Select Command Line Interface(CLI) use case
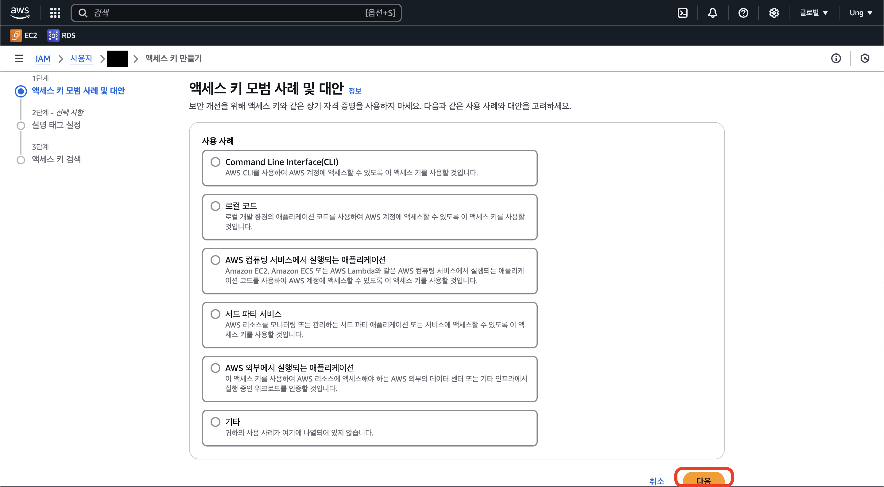This screenshot has width=884, height=487. pos(215,162)
